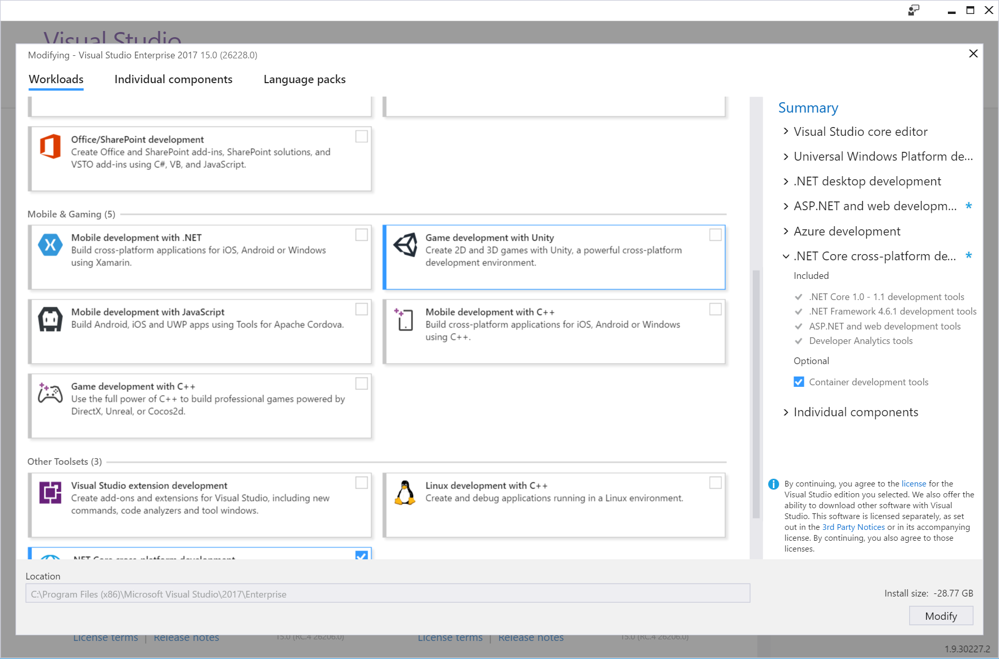Click the game controller C++ icon
Viewport: 999px width, 659px height.
pos(51,394)
